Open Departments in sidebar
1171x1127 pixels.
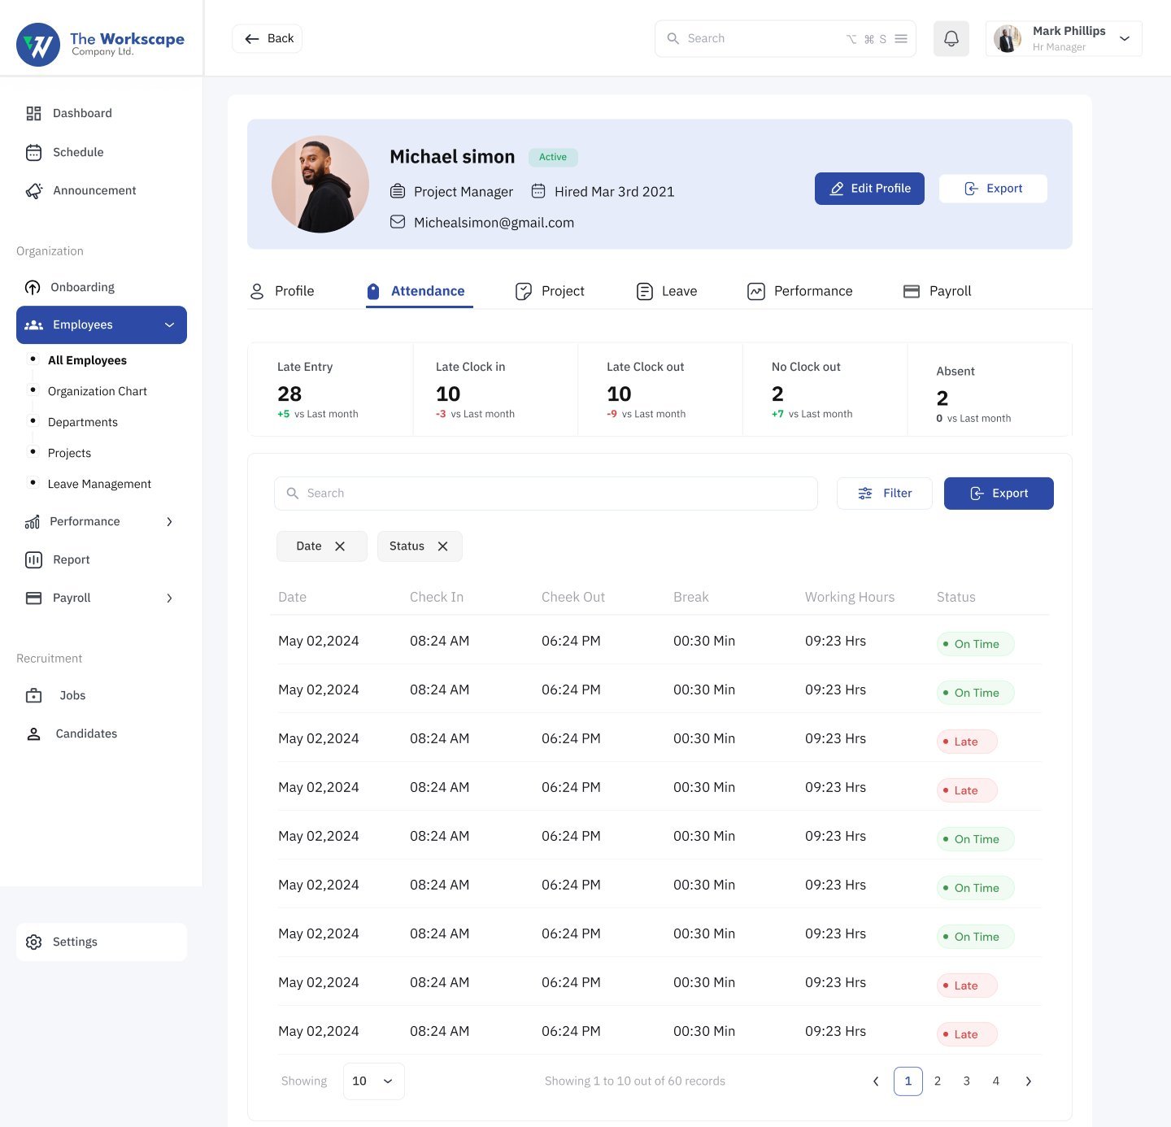83,422
